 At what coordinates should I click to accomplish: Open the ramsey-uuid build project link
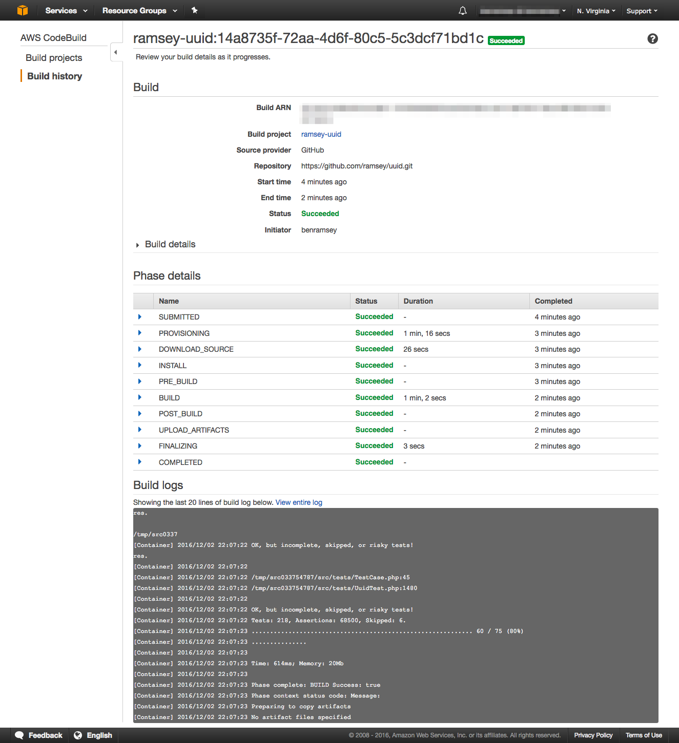[x=321, y=134]
